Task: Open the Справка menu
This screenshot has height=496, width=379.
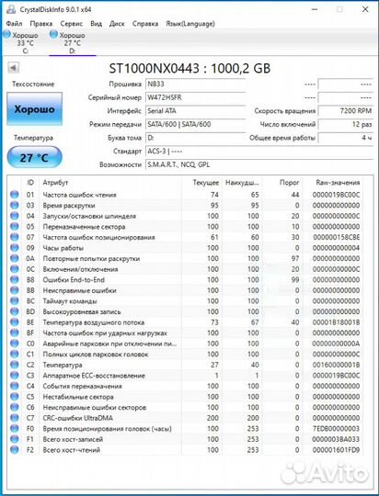Action: pos(145,24)
